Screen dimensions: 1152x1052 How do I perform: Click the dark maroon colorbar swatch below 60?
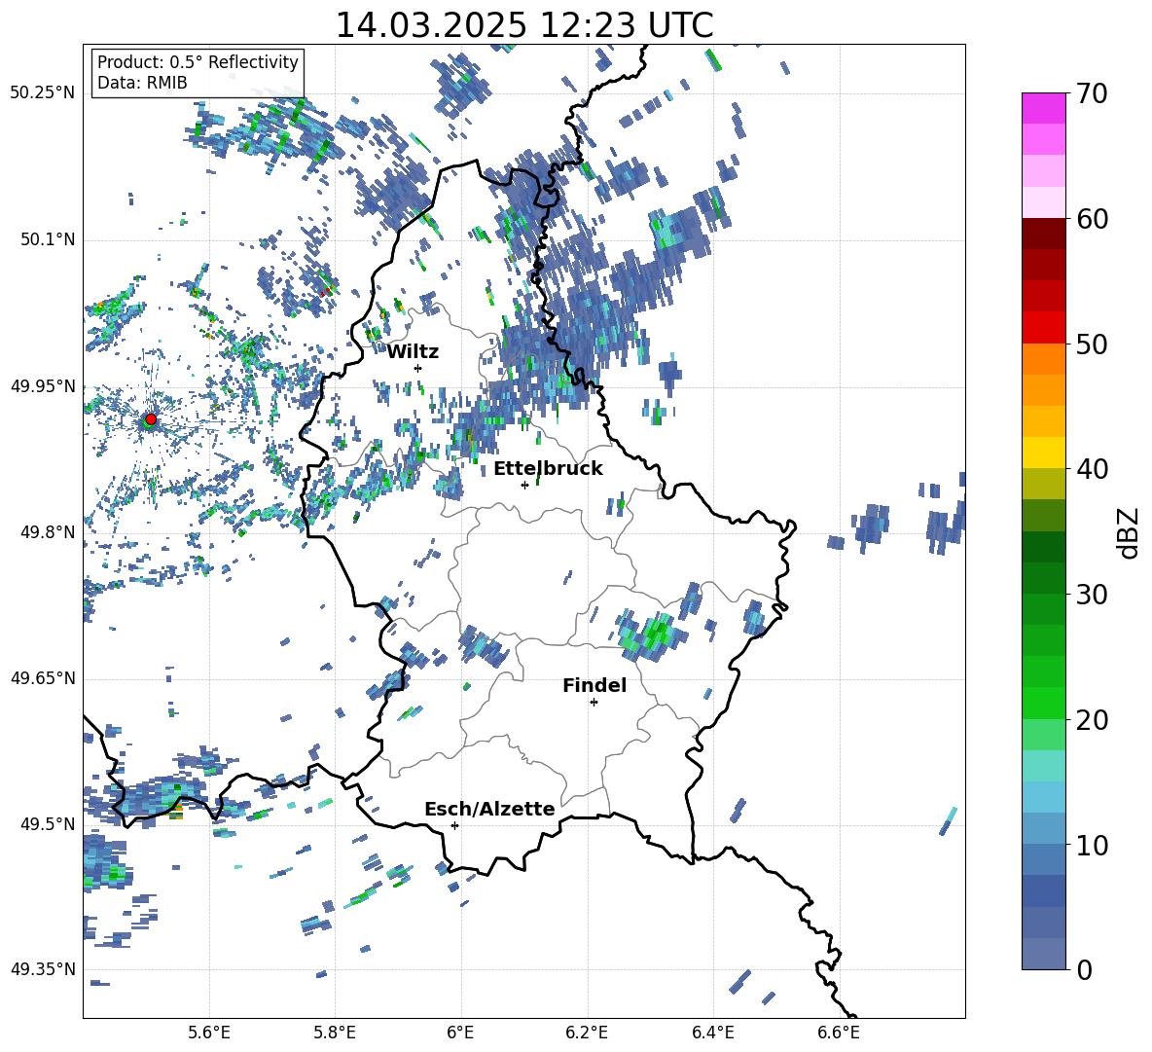(x=1043, y=234)
